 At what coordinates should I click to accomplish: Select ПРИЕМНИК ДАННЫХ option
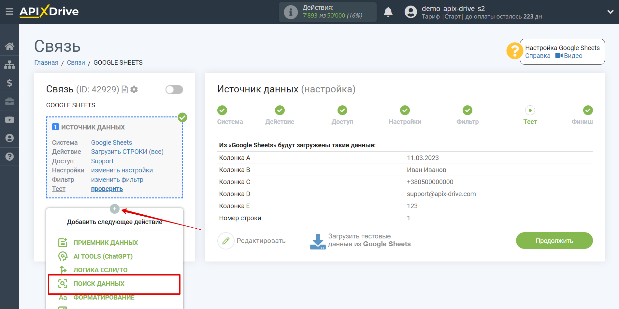pos(106,243)
